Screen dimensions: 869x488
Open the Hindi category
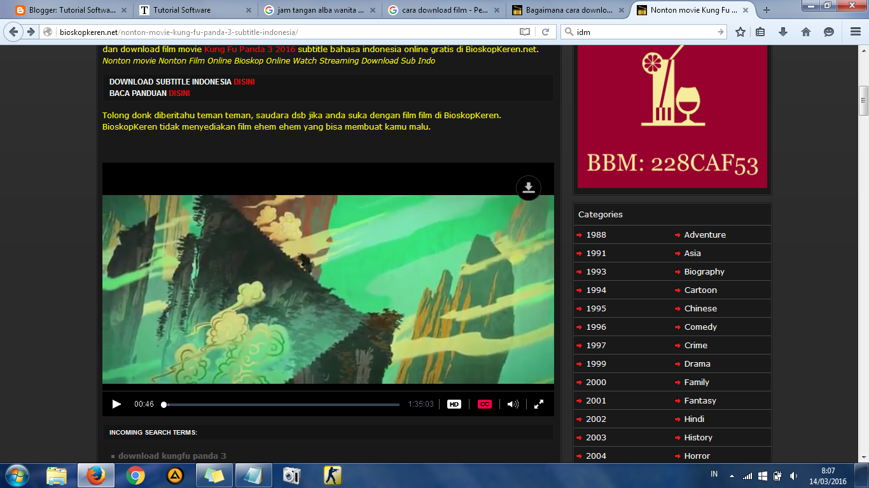694,419
